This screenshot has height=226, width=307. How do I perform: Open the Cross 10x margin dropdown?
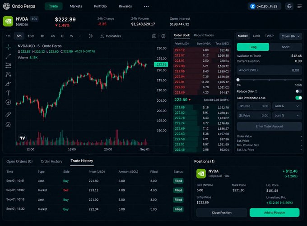(x=291, y=36)
